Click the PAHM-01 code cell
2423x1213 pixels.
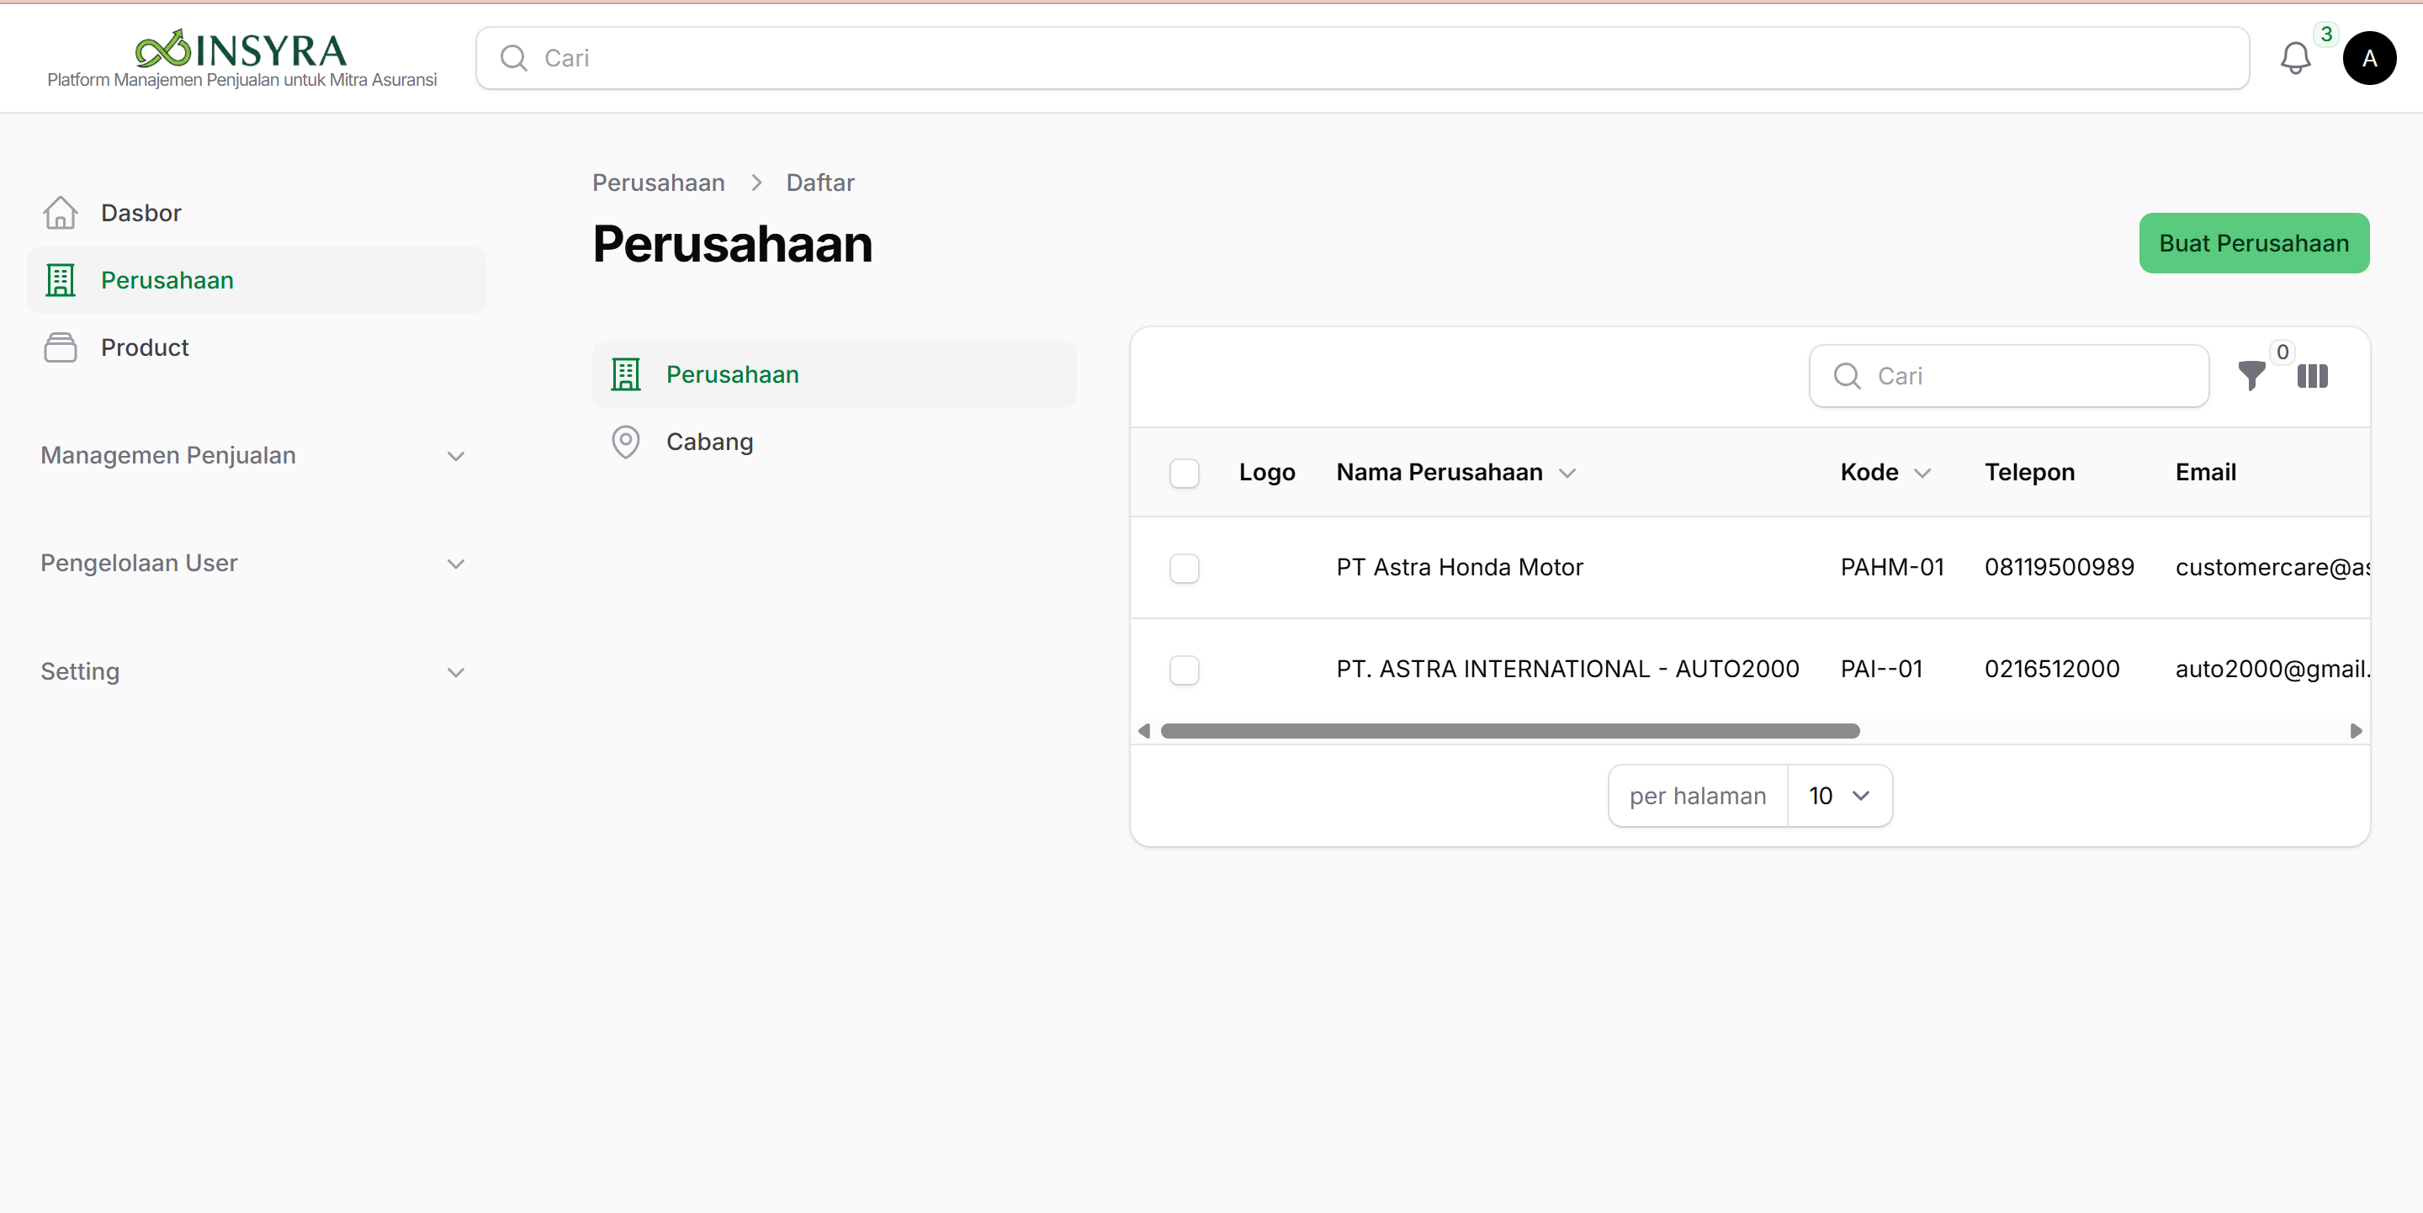1891,567
